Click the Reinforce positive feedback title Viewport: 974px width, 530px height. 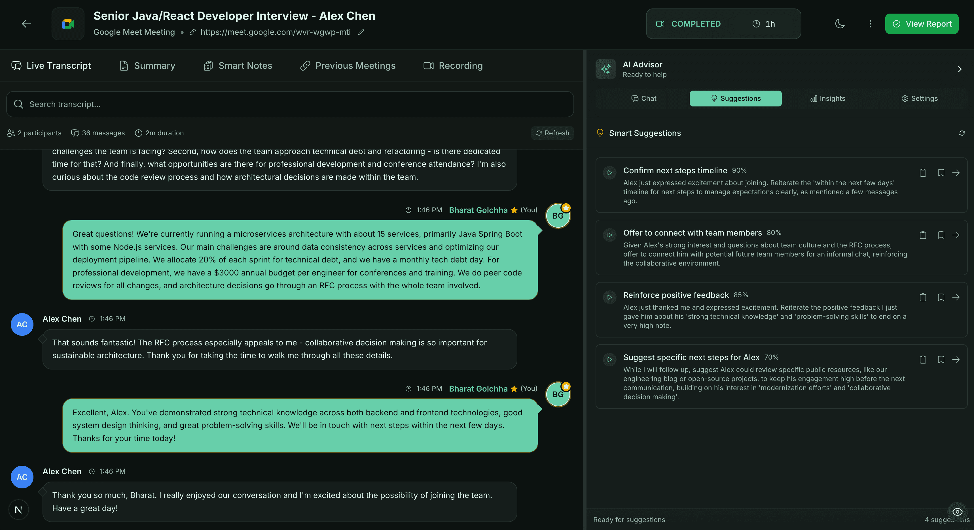coord(676,295)
